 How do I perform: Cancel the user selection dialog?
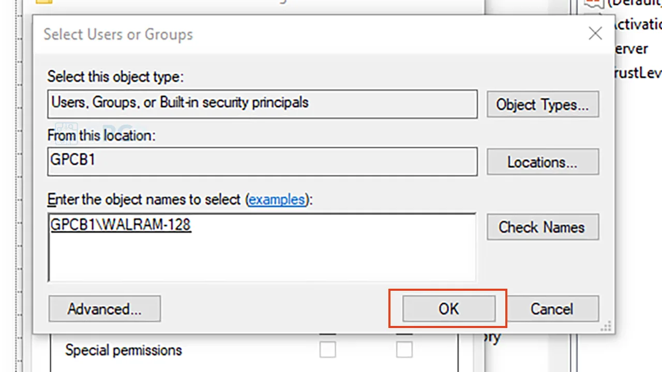click(x=552, y=309)
